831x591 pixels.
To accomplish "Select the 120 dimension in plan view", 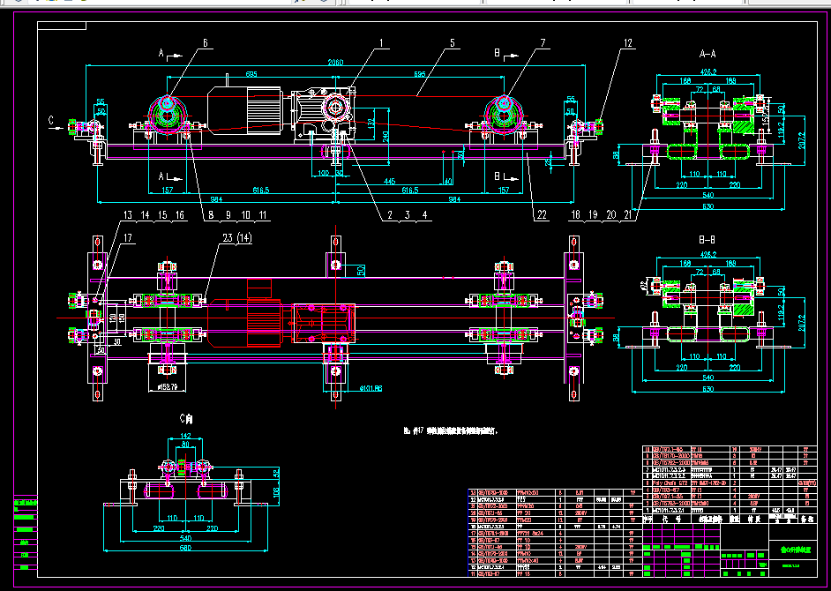I will tap(112, 318).
